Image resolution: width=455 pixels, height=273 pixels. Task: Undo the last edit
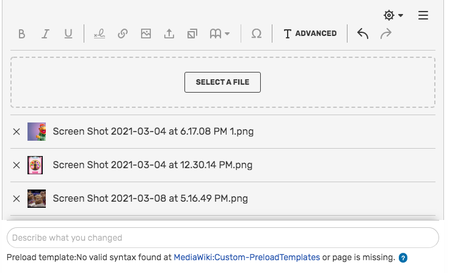[x=363, y=34]
